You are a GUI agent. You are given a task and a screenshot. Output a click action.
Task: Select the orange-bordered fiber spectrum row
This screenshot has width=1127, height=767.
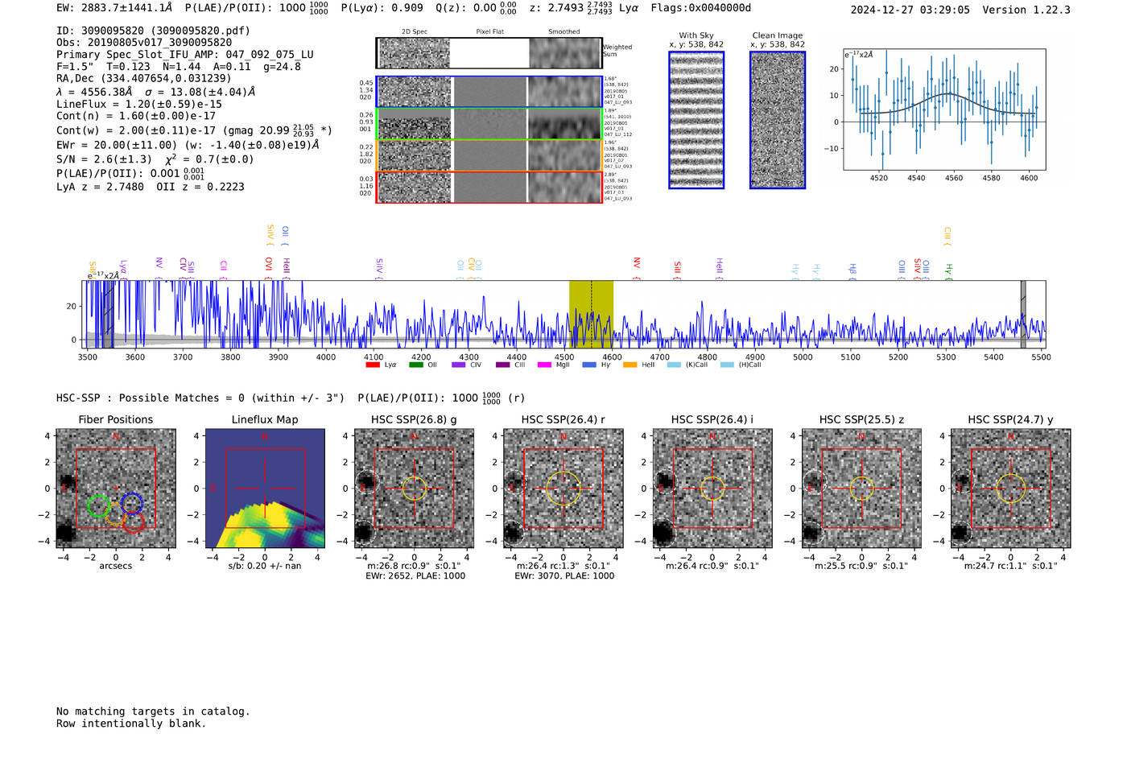tap(489, 155)
